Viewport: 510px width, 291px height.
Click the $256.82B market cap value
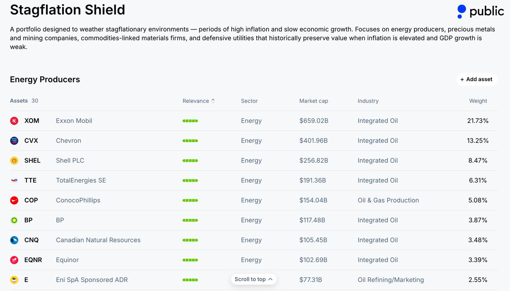pos(314,161)
